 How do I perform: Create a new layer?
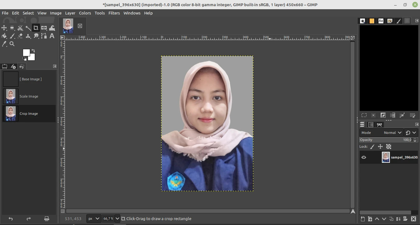click(x=363, y=219)
